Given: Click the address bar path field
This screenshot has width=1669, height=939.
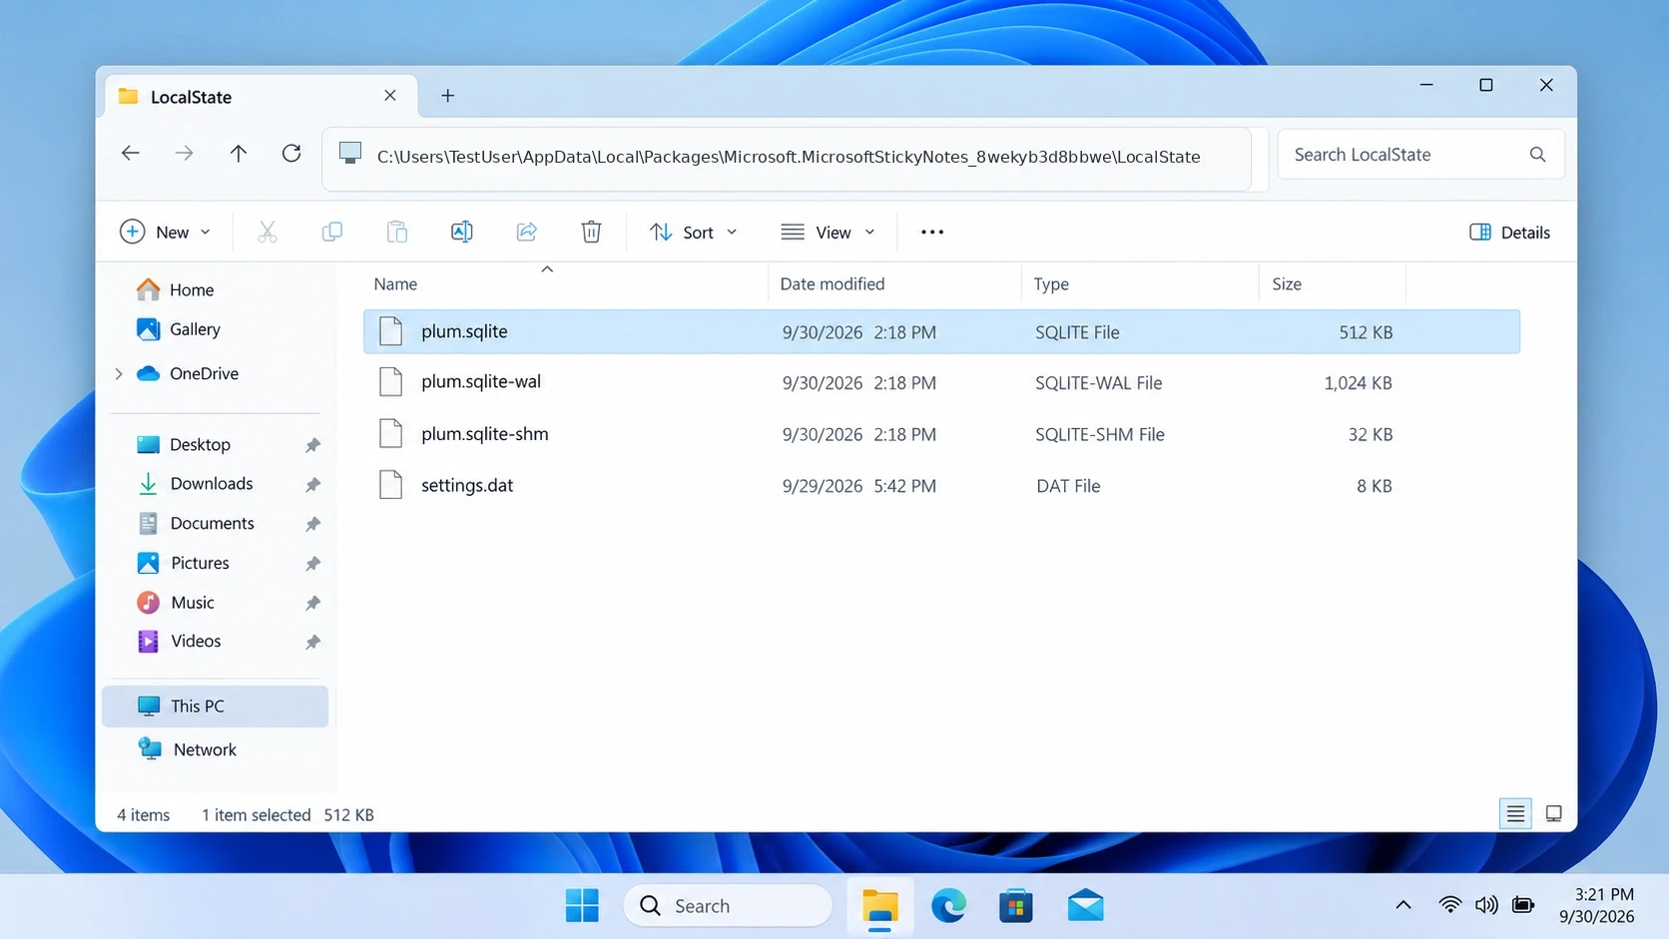Looking at the screenshot, I should click(x=787, y=157).
